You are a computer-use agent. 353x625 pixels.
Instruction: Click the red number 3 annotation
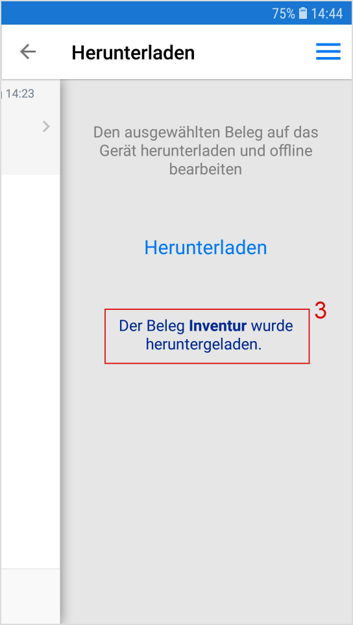tap(321, 311)
